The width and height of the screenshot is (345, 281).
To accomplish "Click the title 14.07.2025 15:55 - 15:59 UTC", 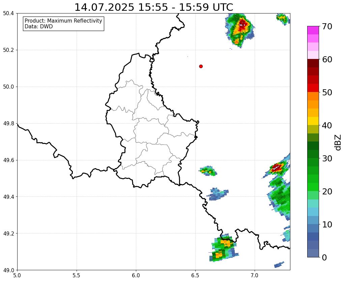I will 154,7.
